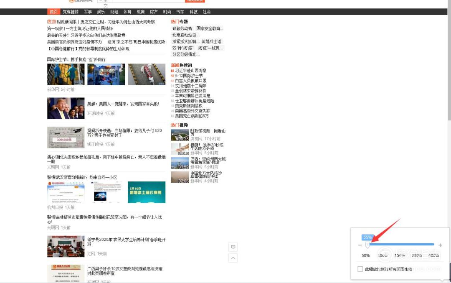The height and width of the screenshot is (283, 451).
Task: Open hot search 英国高级外交官失踪
Action: pos(193,111)
